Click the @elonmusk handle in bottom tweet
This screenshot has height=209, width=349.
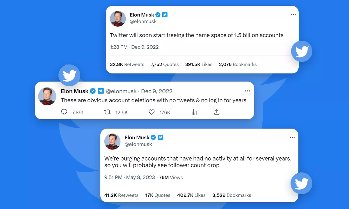coord(138,144)
